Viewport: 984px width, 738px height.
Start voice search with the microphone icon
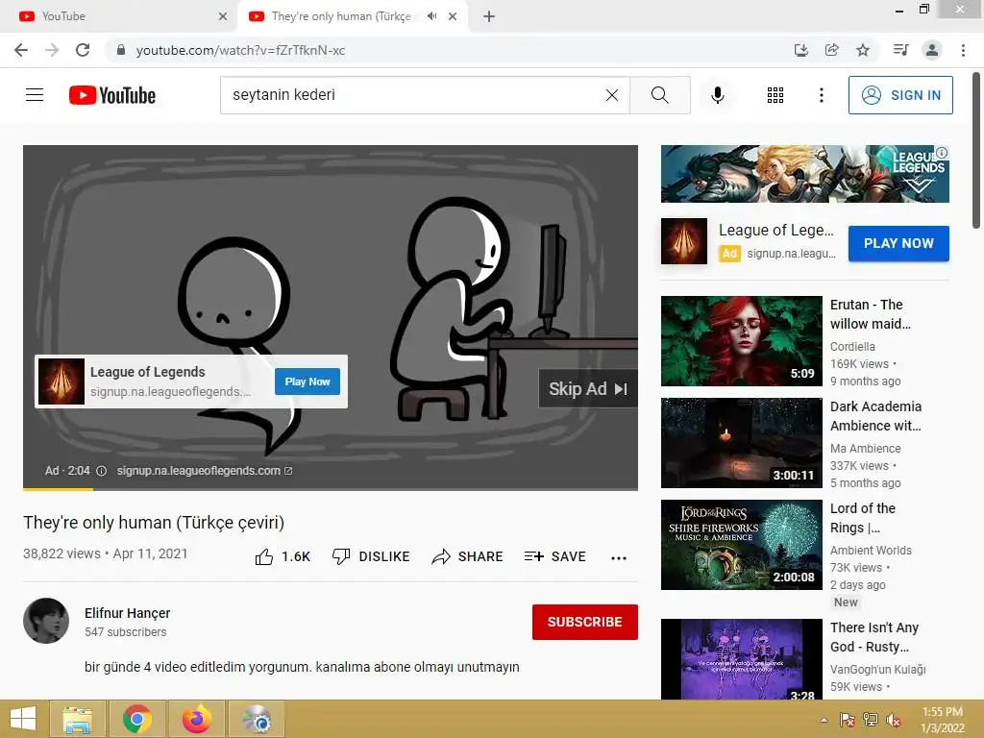click(x=717, y=95)
